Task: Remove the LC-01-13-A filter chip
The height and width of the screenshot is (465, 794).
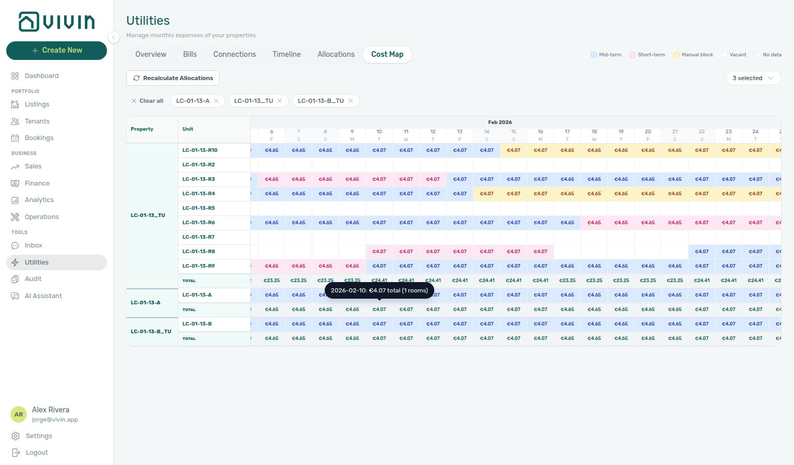Action: tap(216, 101)
